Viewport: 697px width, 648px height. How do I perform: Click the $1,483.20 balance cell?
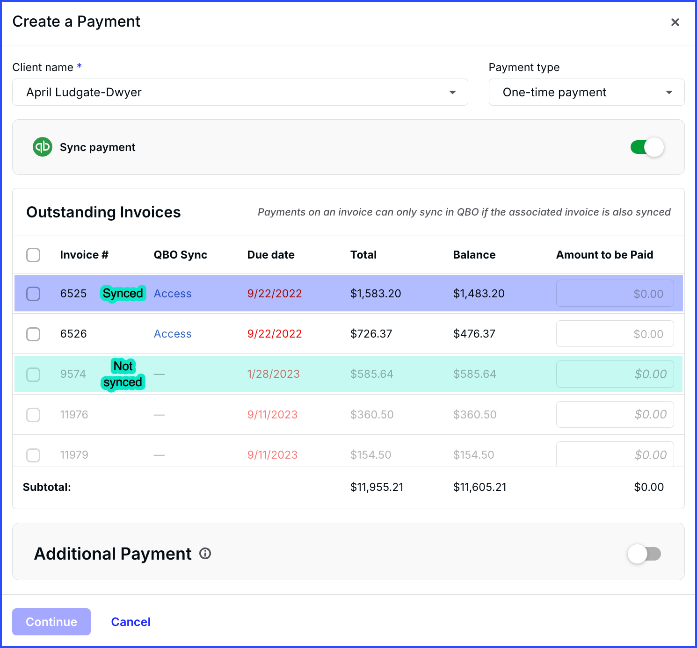[x=479, y=294]
